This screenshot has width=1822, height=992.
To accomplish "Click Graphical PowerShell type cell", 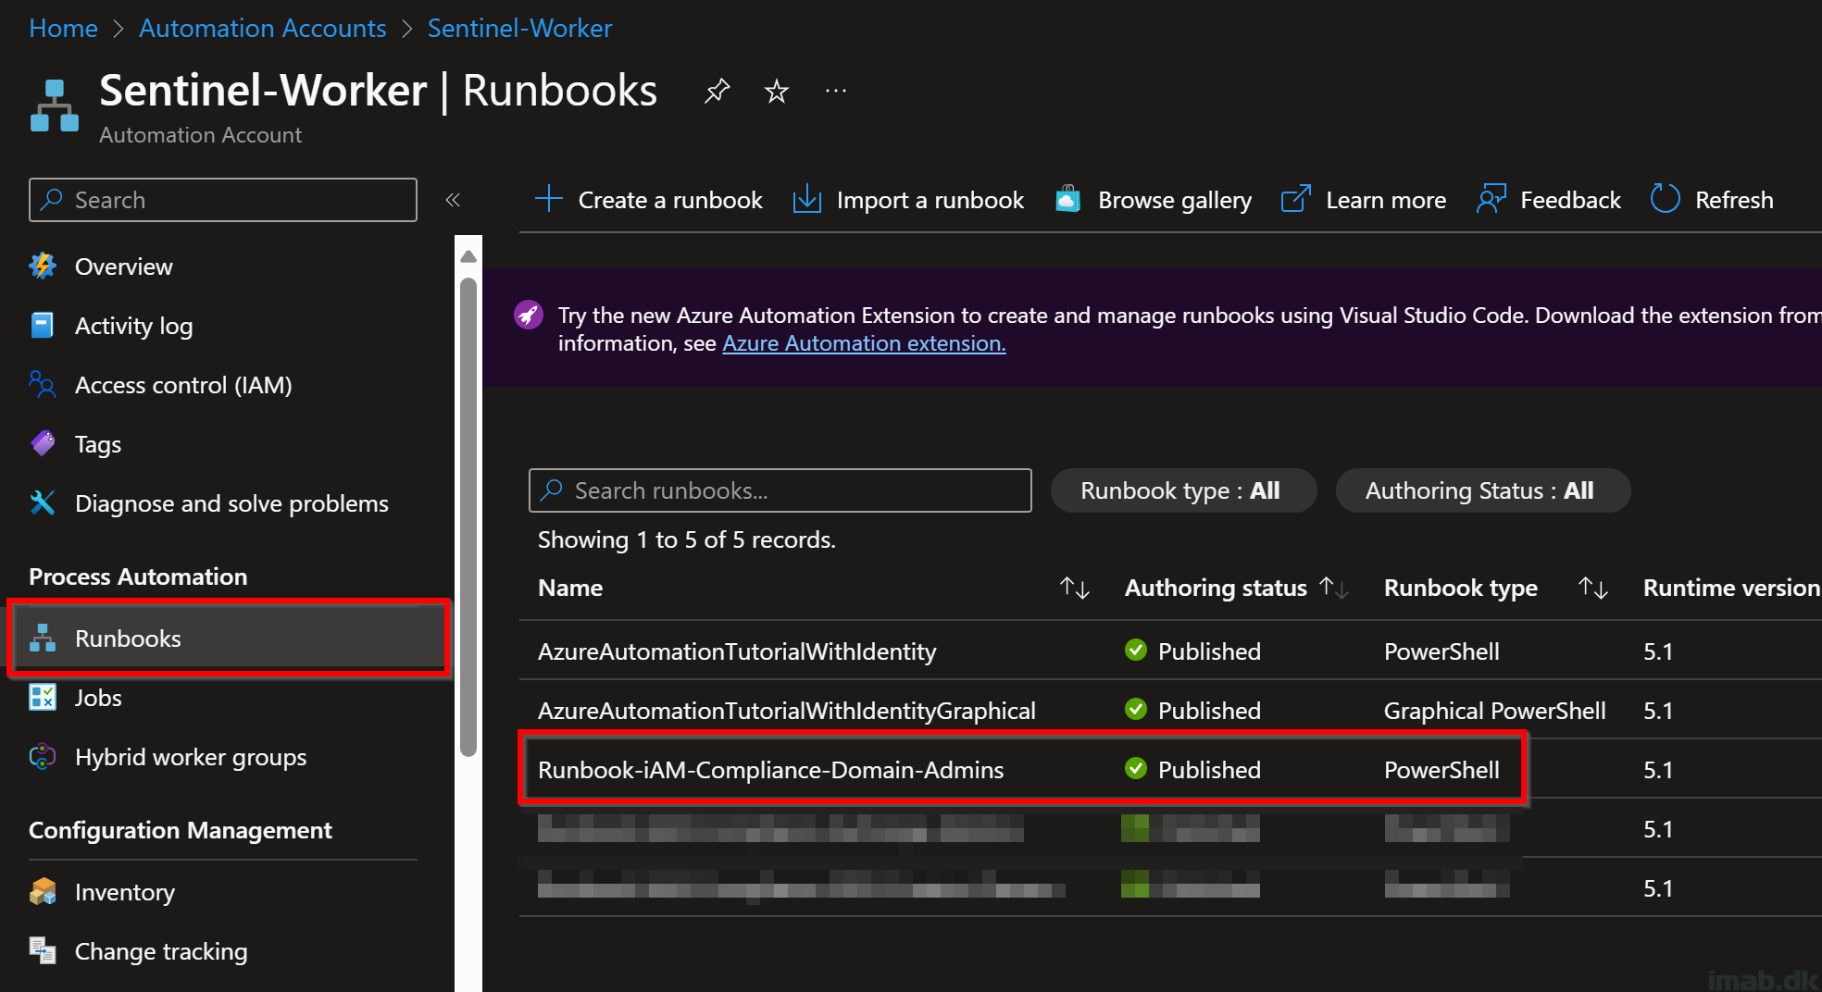I will tap(1494, 711).
